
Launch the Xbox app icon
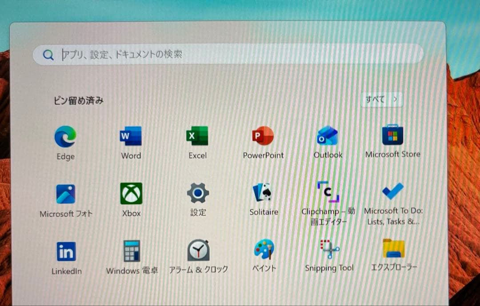click(131, 193)
